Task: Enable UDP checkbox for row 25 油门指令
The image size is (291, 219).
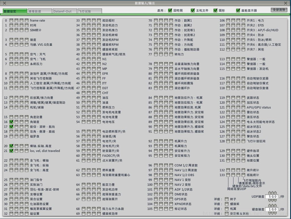Action: point(11,180)
